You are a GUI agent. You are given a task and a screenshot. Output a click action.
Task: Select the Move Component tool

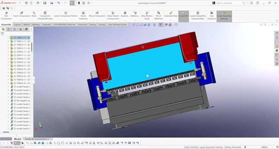tap(97, 14)
